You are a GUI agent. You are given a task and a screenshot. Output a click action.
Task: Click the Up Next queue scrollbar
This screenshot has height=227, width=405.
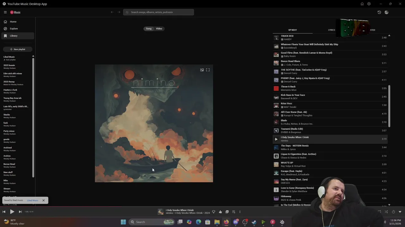(389, 106)
